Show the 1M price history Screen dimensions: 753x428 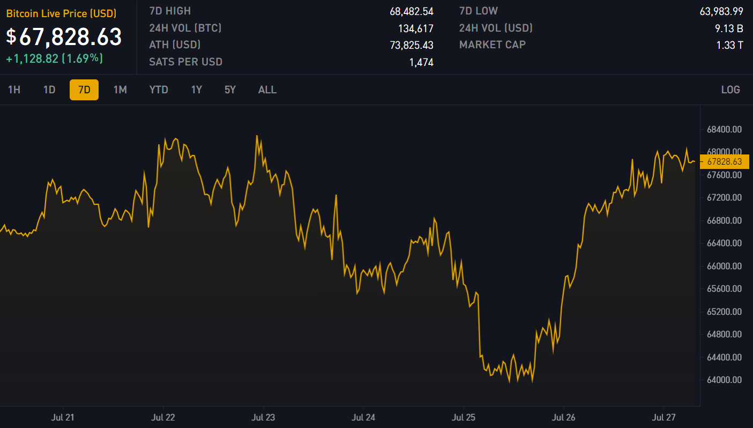[120, 90]
